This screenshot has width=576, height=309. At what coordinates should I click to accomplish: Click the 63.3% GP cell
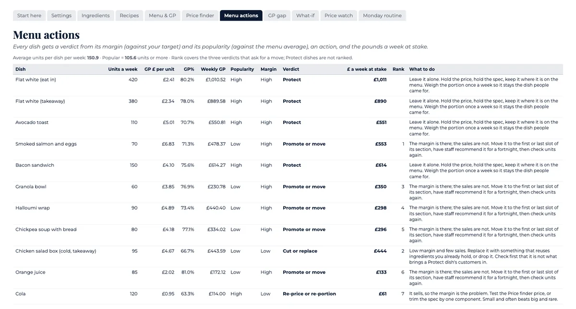coord(188,294)
